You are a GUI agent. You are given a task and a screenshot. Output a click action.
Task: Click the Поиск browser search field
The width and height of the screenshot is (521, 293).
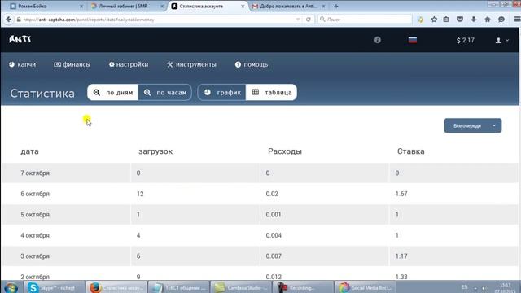click(x=365, y=20)
